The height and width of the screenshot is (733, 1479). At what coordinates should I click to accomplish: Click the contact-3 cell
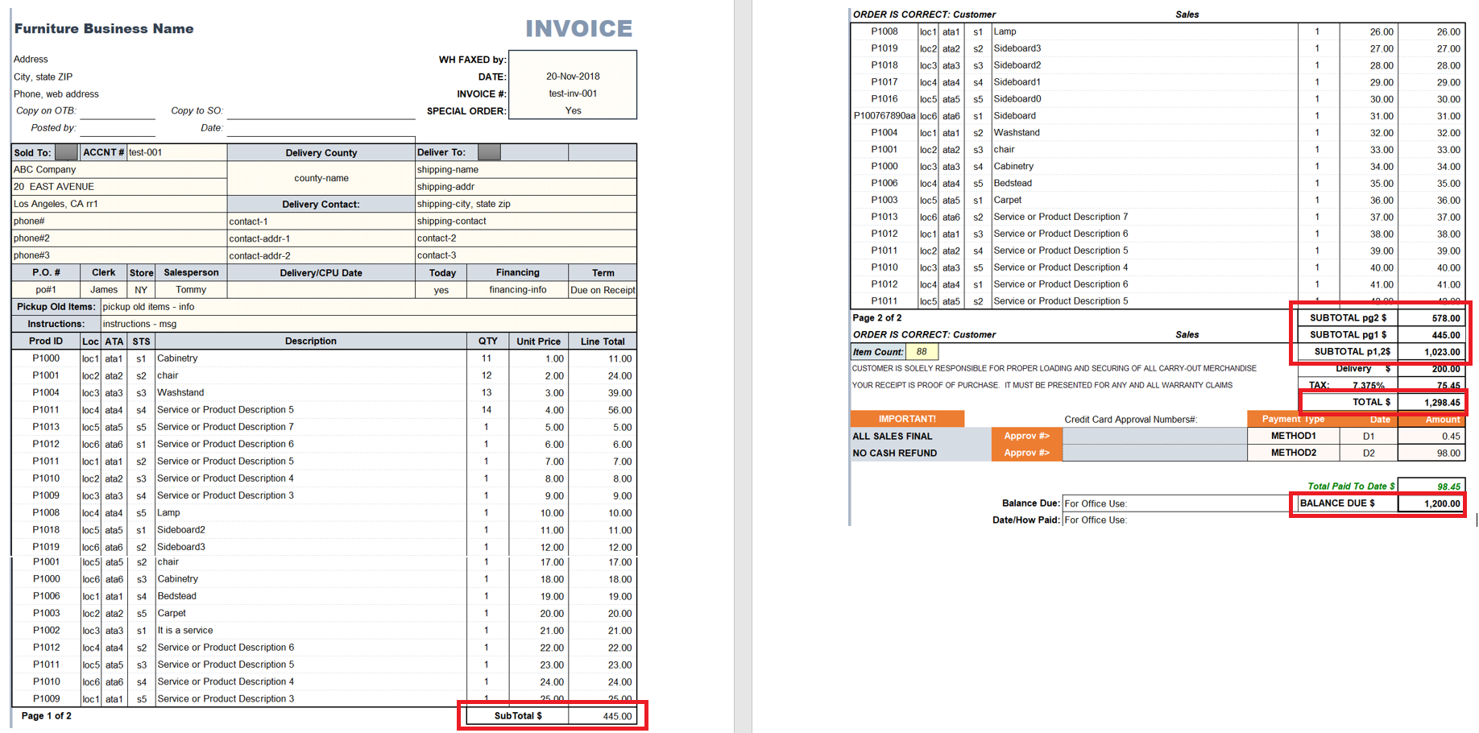[526, 255]
